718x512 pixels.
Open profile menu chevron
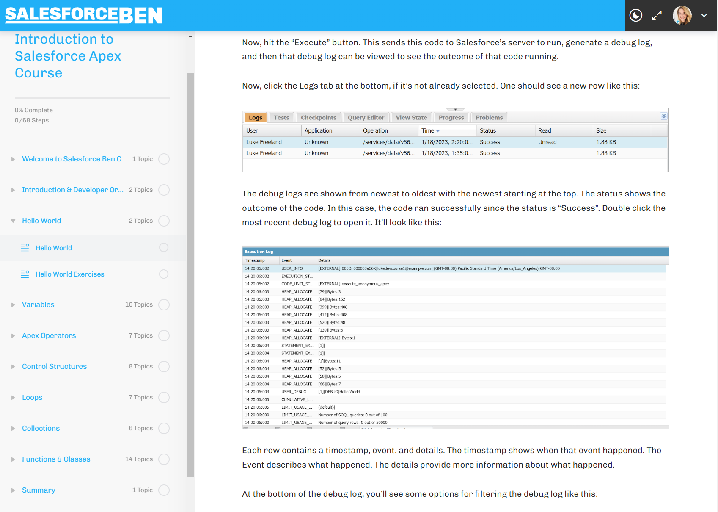tap(704, 15)
